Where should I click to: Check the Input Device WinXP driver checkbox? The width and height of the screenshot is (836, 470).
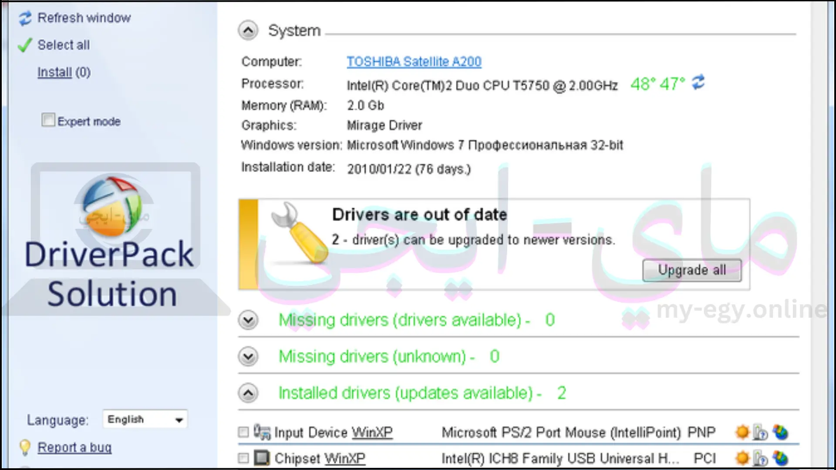point(243,432)
